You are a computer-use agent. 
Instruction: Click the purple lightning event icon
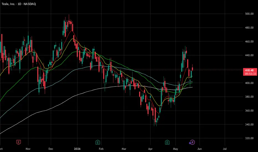192,142
